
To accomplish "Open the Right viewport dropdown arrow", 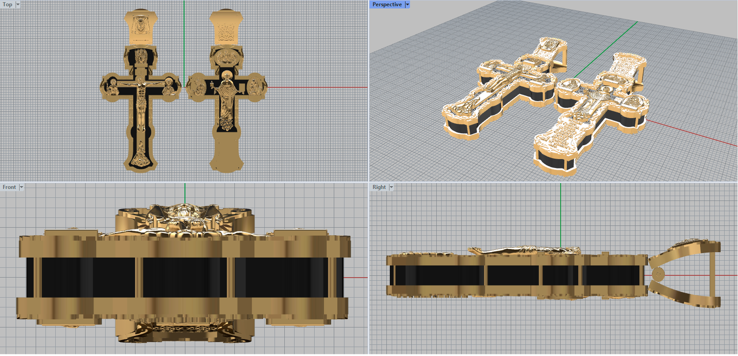I will click(x=391, y=187).
